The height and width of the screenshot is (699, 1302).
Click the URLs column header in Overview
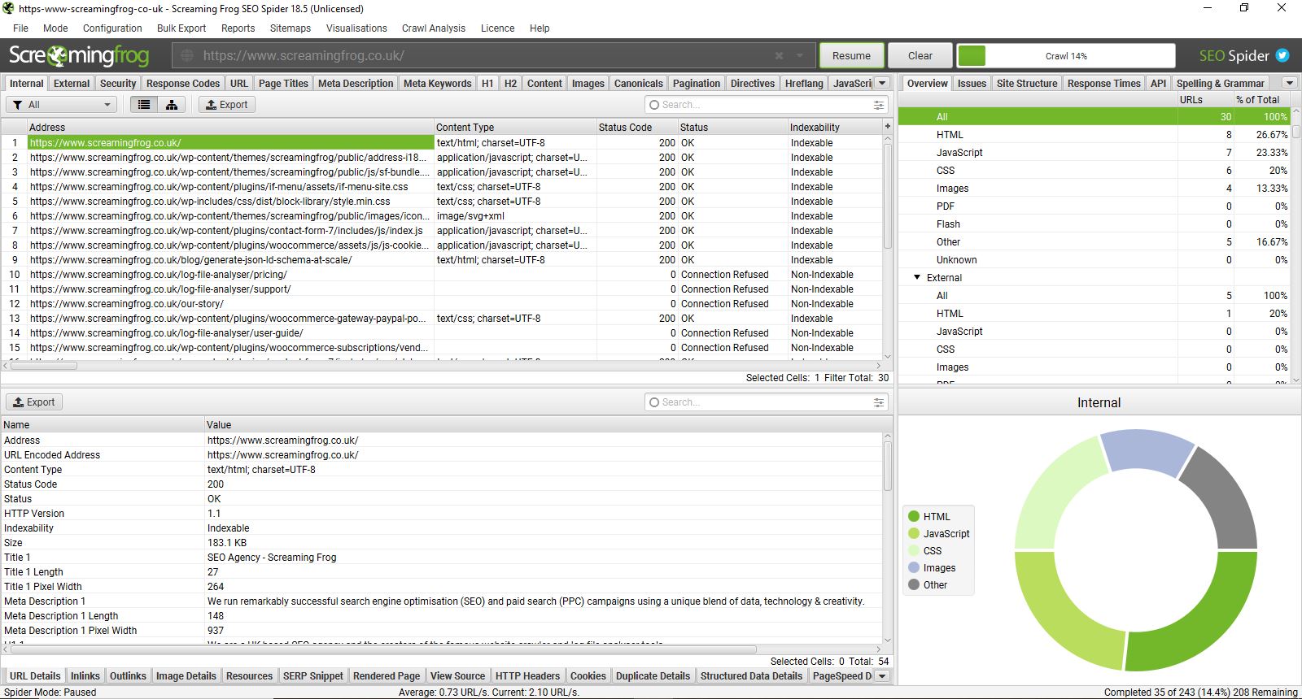tap(1205, 99)
